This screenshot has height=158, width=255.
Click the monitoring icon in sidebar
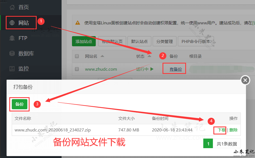[12, 69]
